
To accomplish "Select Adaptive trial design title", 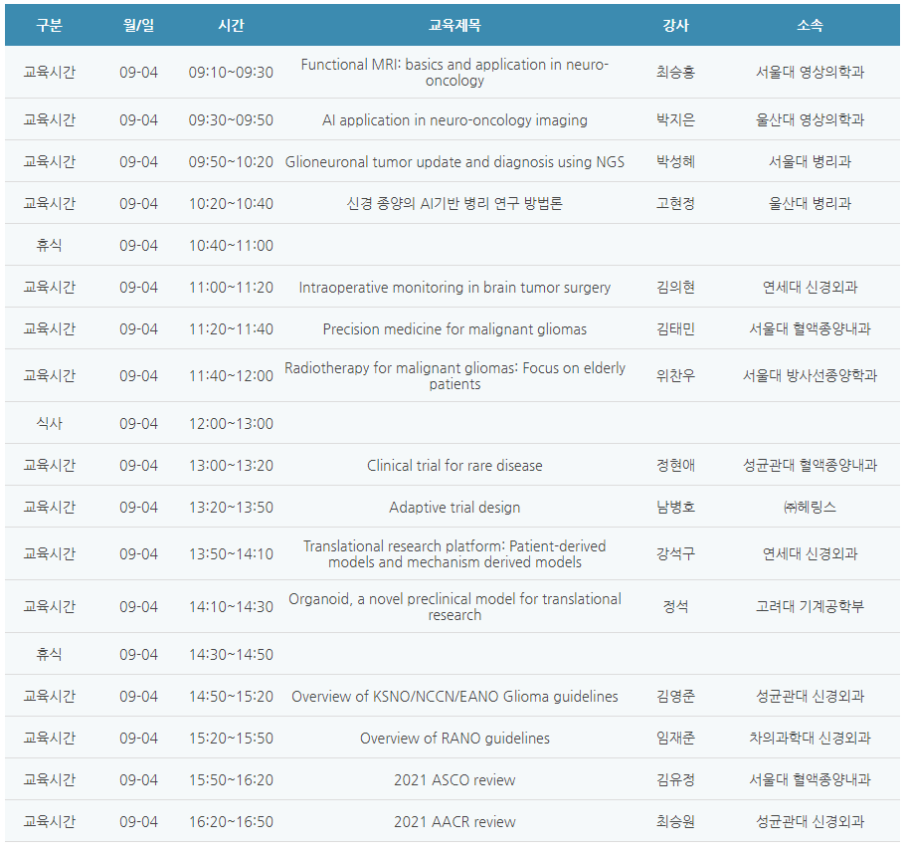I will pyautogui.click(x=454, y=508).
